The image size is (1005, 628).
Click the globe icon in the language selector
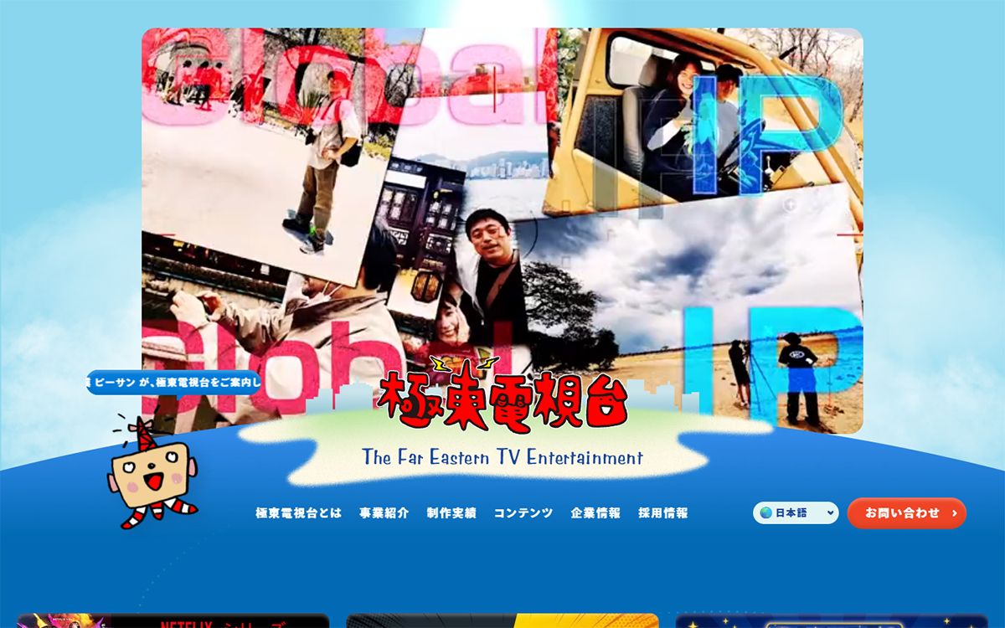pyautogui.click(x=765, y=512)
